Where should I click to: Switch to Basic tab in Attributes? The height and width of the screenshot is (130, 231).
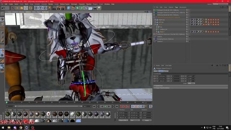tap(156, 71)
